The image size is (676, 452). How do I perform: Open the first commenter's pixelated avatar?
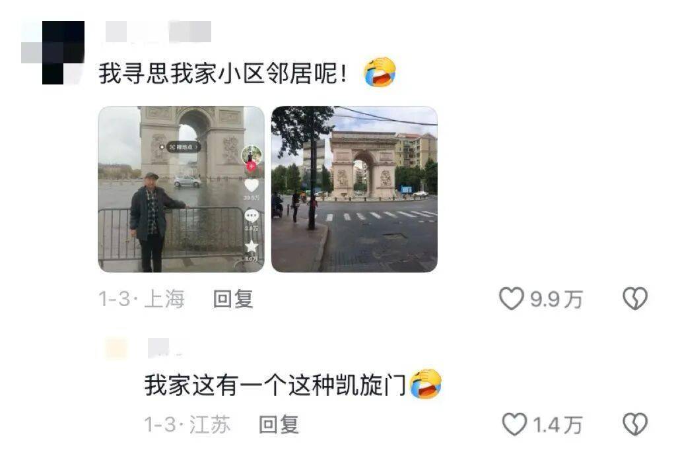53,52
